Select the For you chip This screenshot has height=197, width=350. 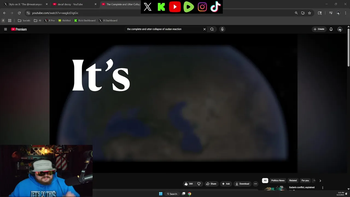coord(305,181)
